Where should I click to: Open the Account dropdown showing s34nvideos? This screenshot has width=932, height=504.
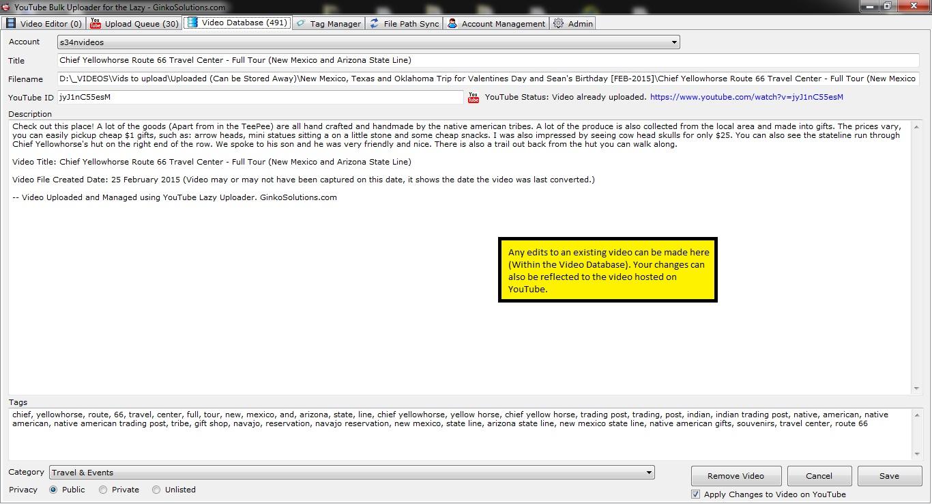click(x=368, y=42)
